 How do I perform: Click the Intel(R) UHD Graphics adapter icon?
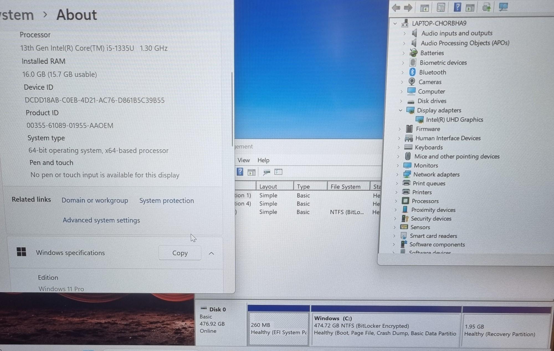(x=420, y=120)
